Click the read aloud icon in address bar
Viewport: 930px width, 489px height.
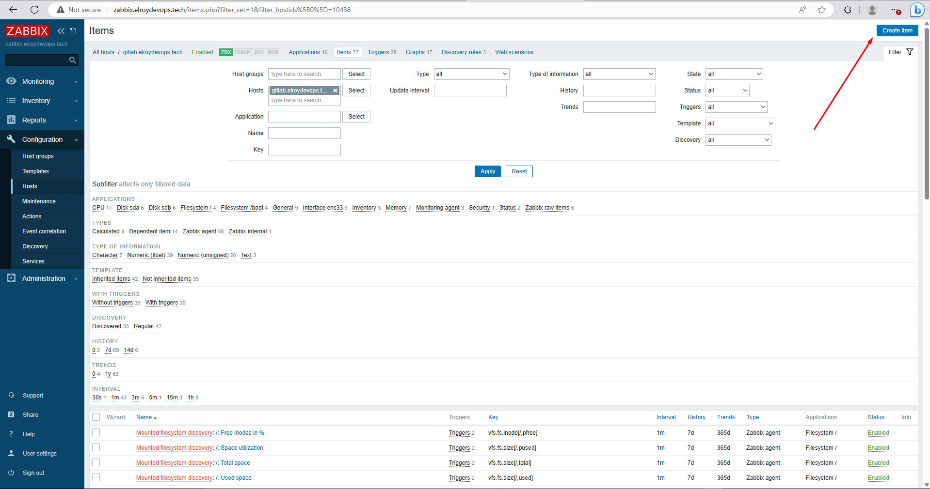[803, 10]
